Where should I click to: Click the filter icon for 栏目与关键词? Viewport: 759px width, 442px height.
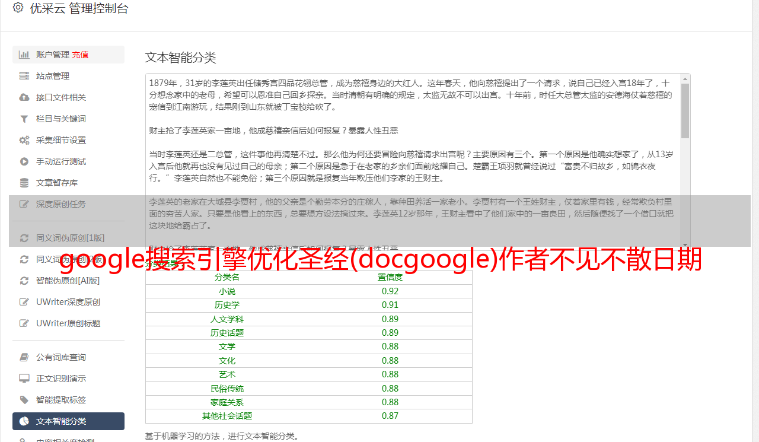click(x=24, y=119)
